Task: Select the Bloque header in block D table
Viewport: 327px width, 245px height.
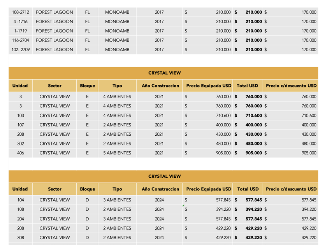Action: (x=87, y=189)
